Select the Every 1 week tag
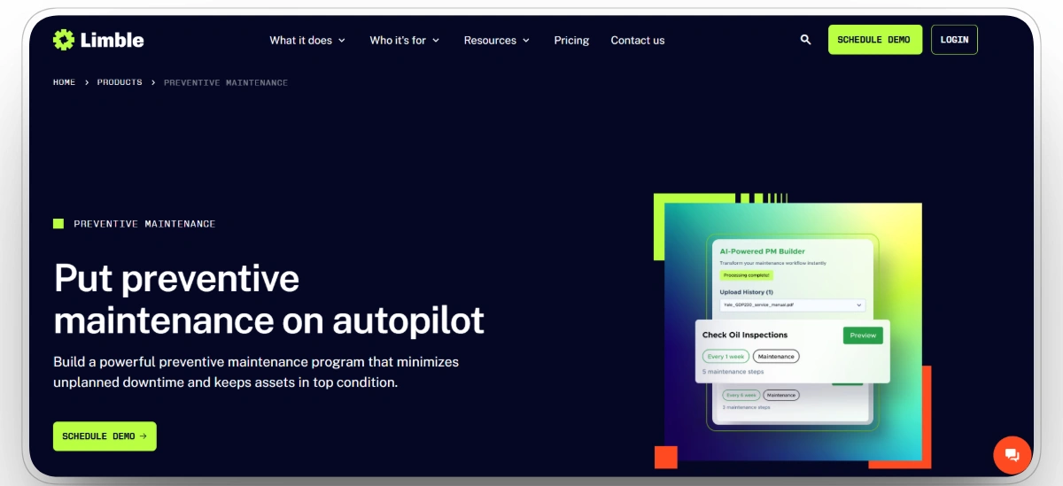The image size is (1063, 486). [x=725, y=356]
